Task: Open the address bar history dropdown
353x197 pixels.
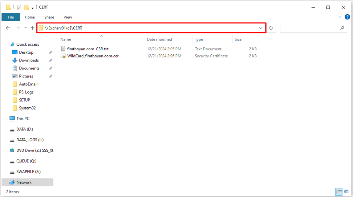Action: point(261,28)
